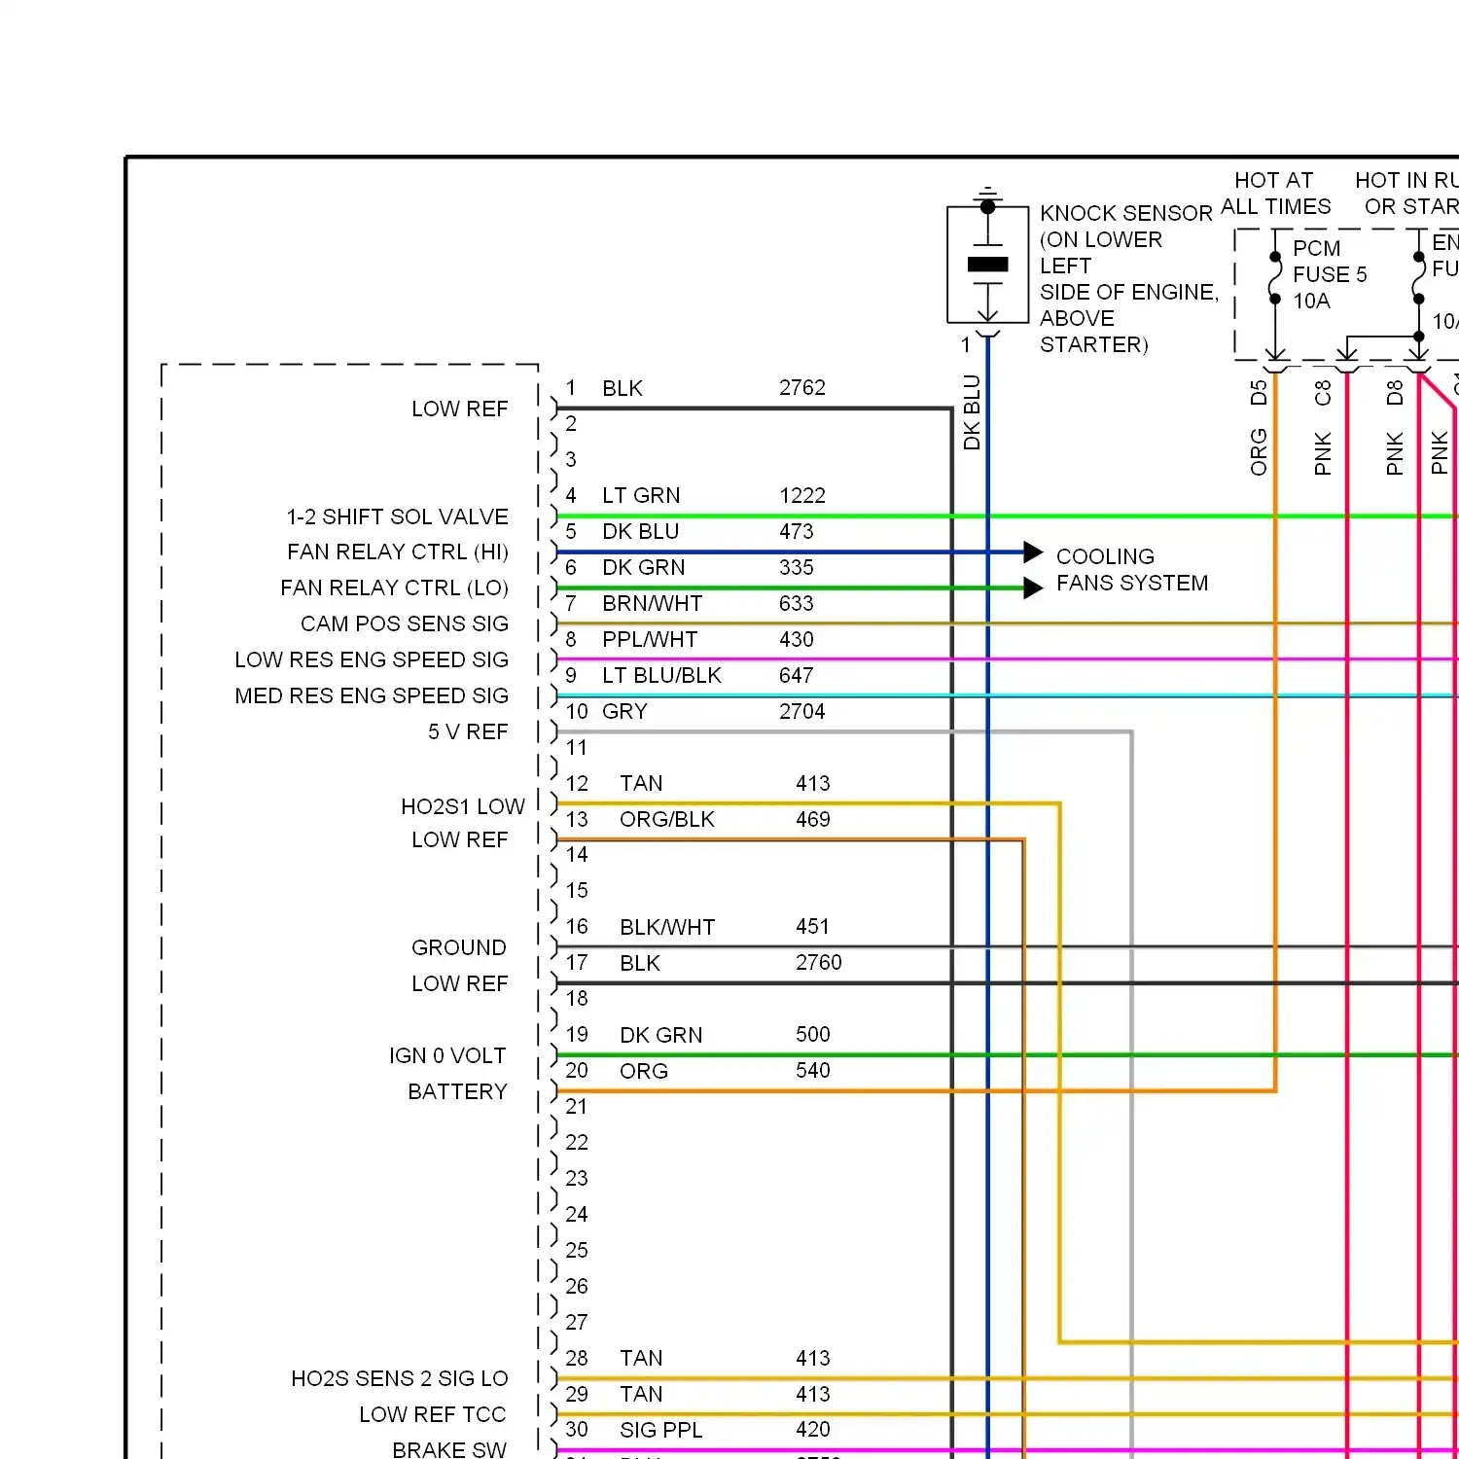Select circuit number 430

[x=796, y=640]
